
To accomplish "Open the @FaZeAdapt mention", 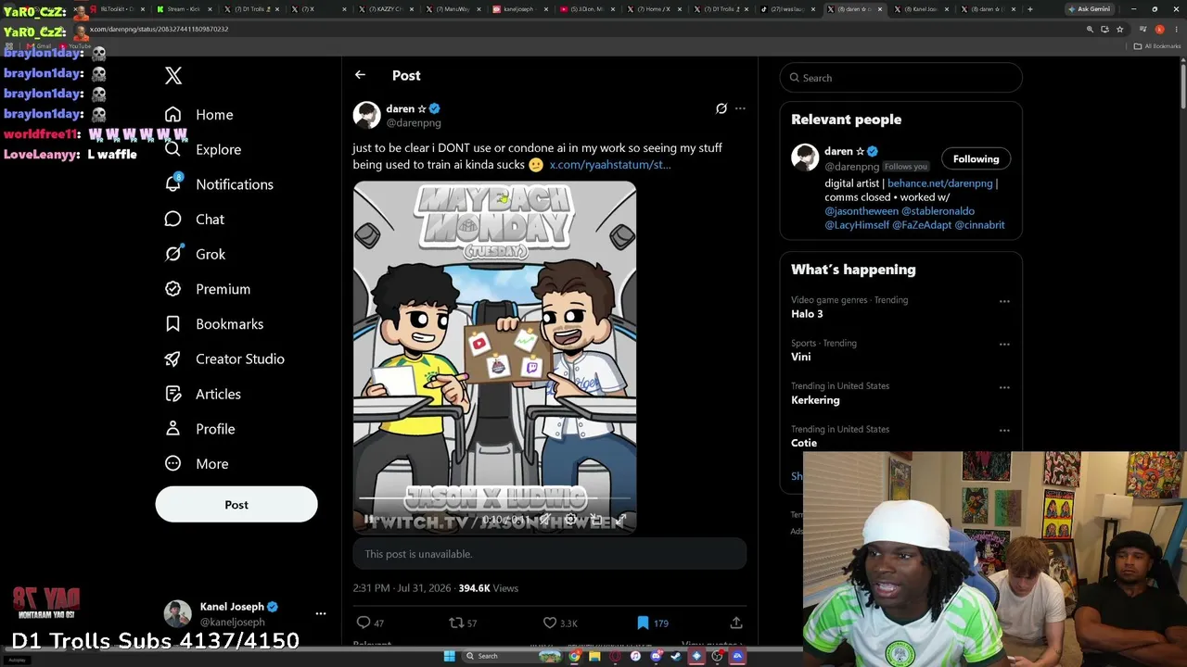I will pos(922,225).
